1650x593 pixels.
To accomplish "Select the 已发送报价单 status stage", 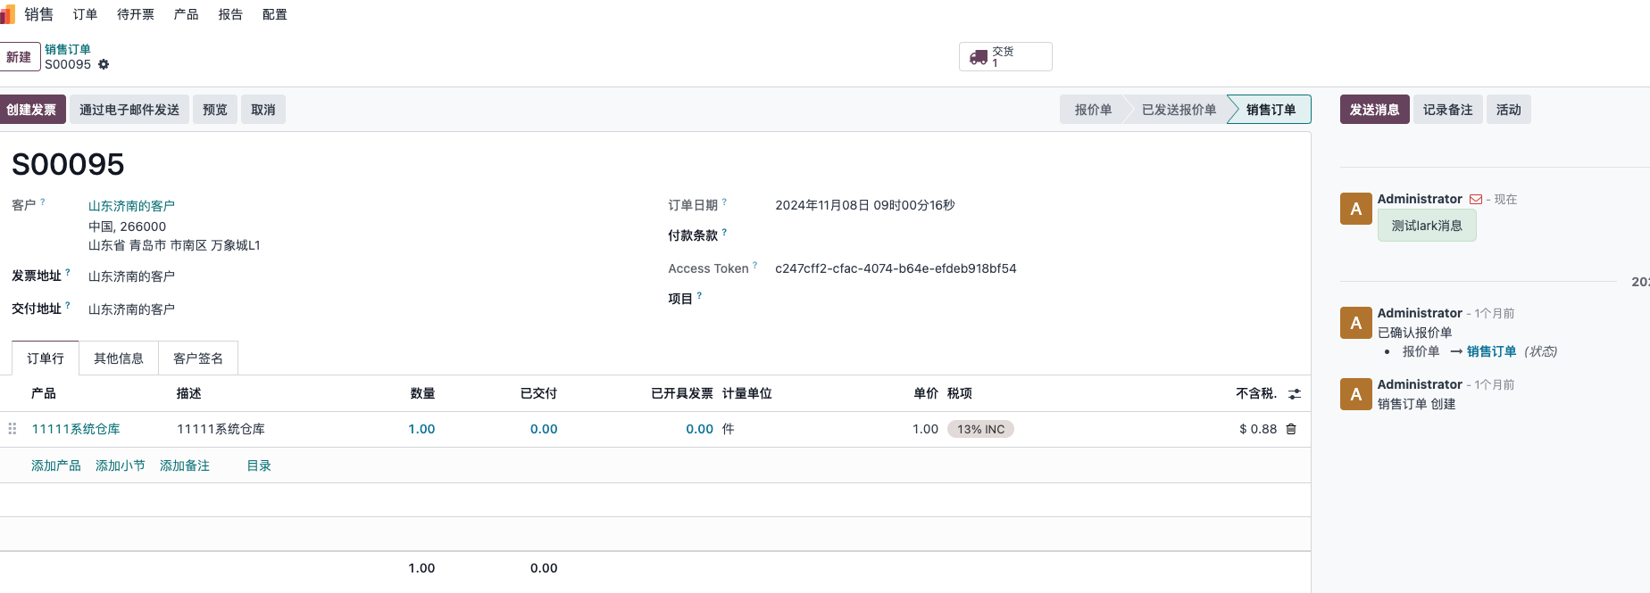I will (x=1179, y=110).
